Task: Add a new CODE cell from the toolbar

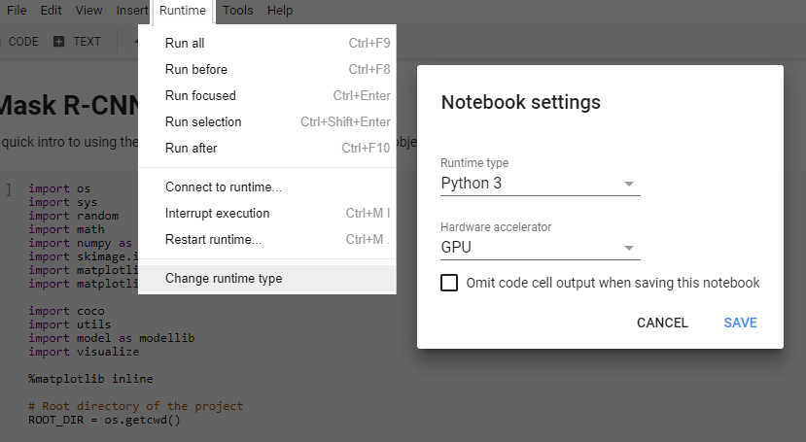Action: (22, 42)
